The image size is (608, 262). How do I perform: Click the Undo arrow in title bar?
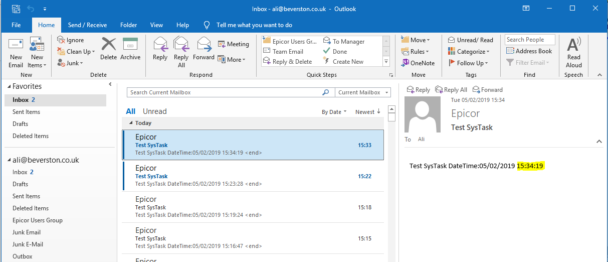tap(31, 9)
